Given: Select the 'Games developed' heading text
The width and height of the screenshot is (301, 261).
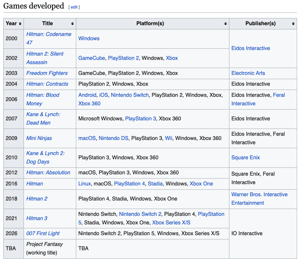Looking at the screenshot, I should coord(34,6).
